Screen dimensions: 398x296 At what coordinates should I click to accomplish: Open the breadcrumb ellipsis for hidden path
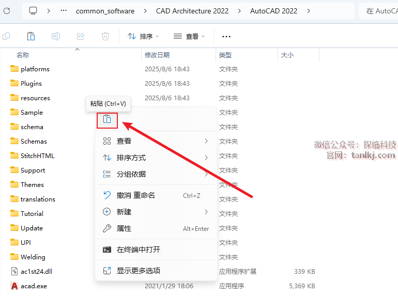[64, 11]
